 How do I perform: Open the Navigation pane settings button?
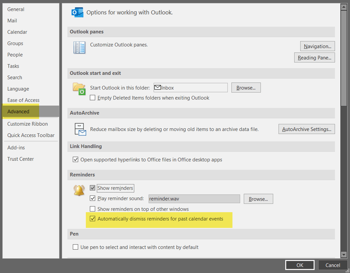click(x=317, y=46)
